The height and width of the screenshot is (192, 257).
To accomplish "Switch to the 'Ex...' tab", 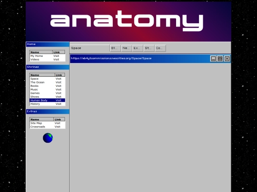I will [138, 48].
